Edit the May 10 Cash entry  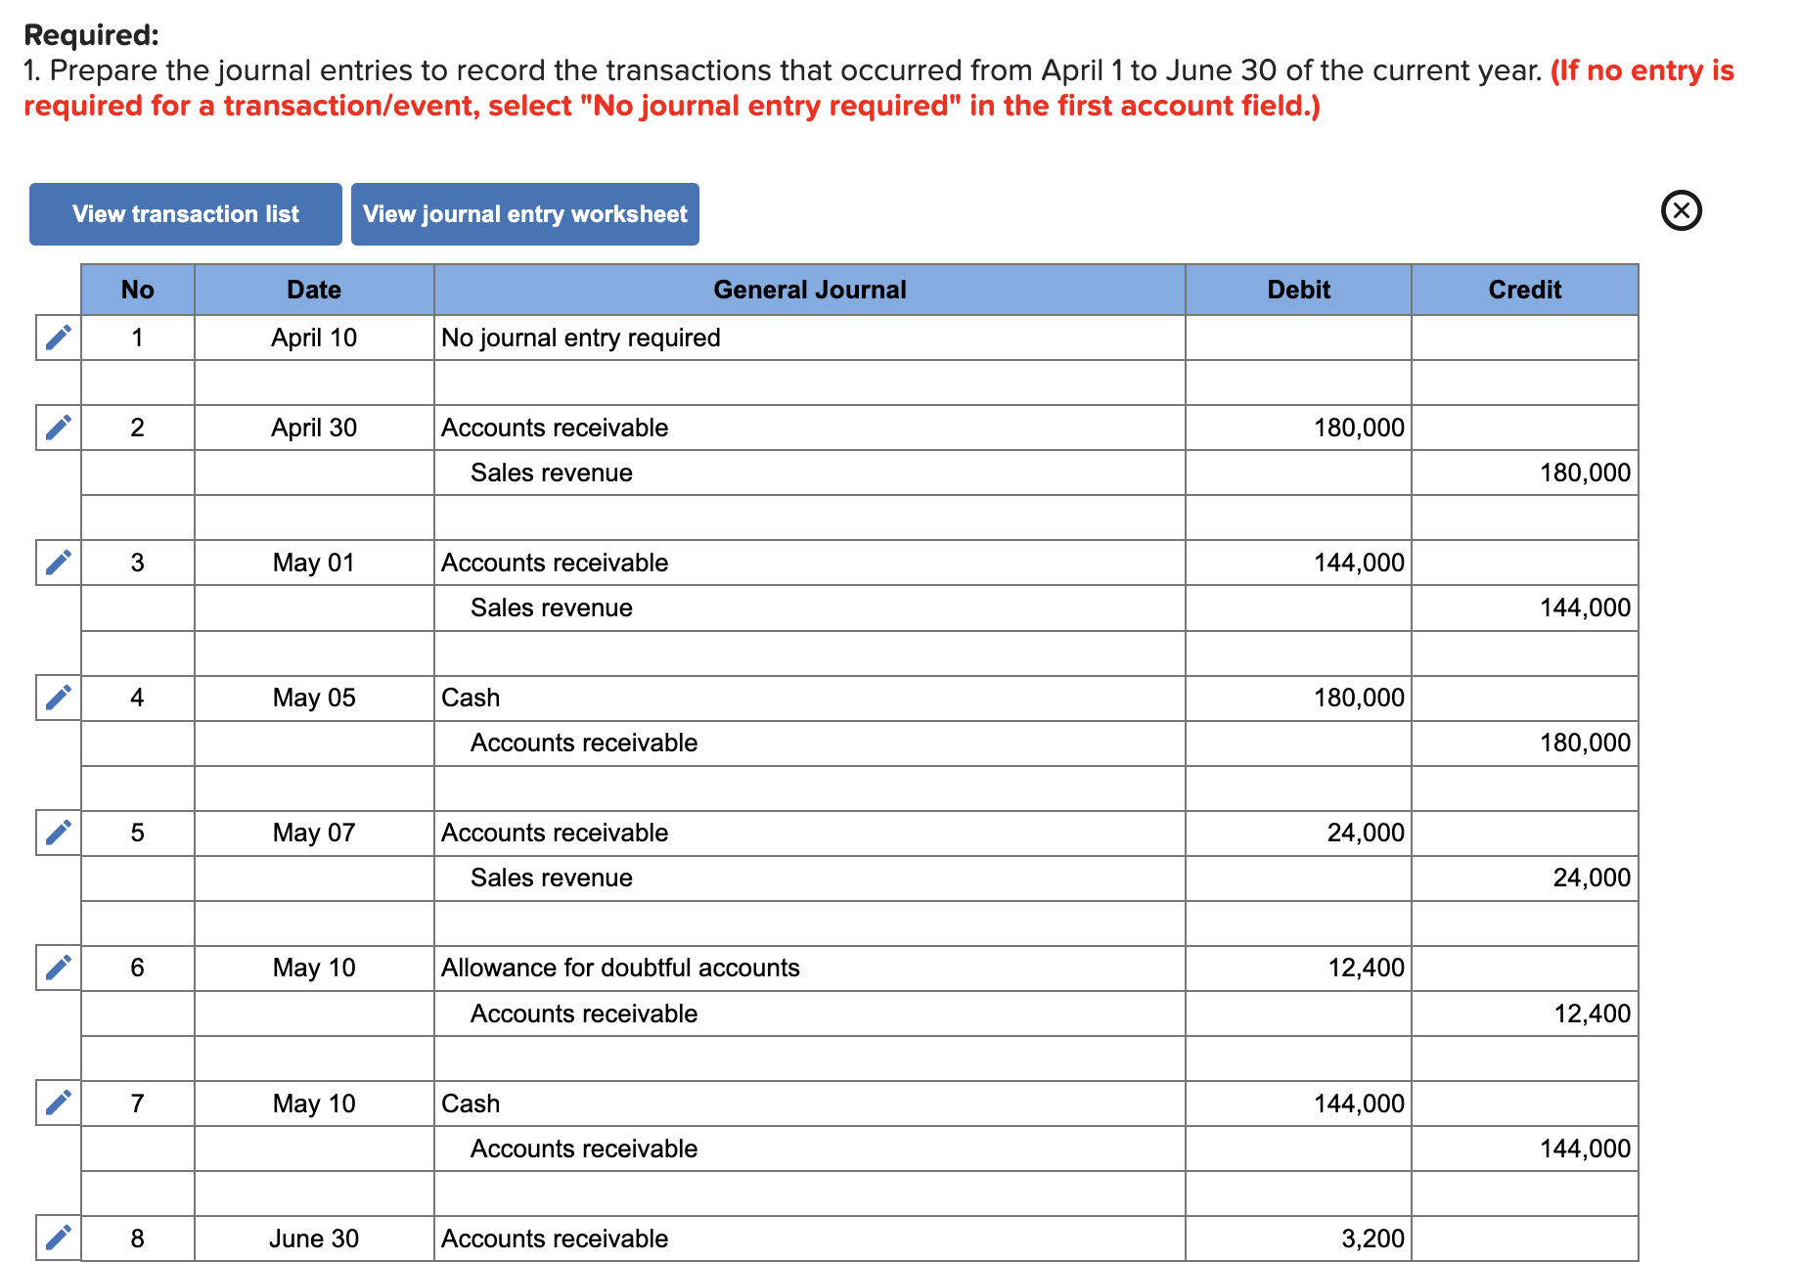coord(58,1103)
